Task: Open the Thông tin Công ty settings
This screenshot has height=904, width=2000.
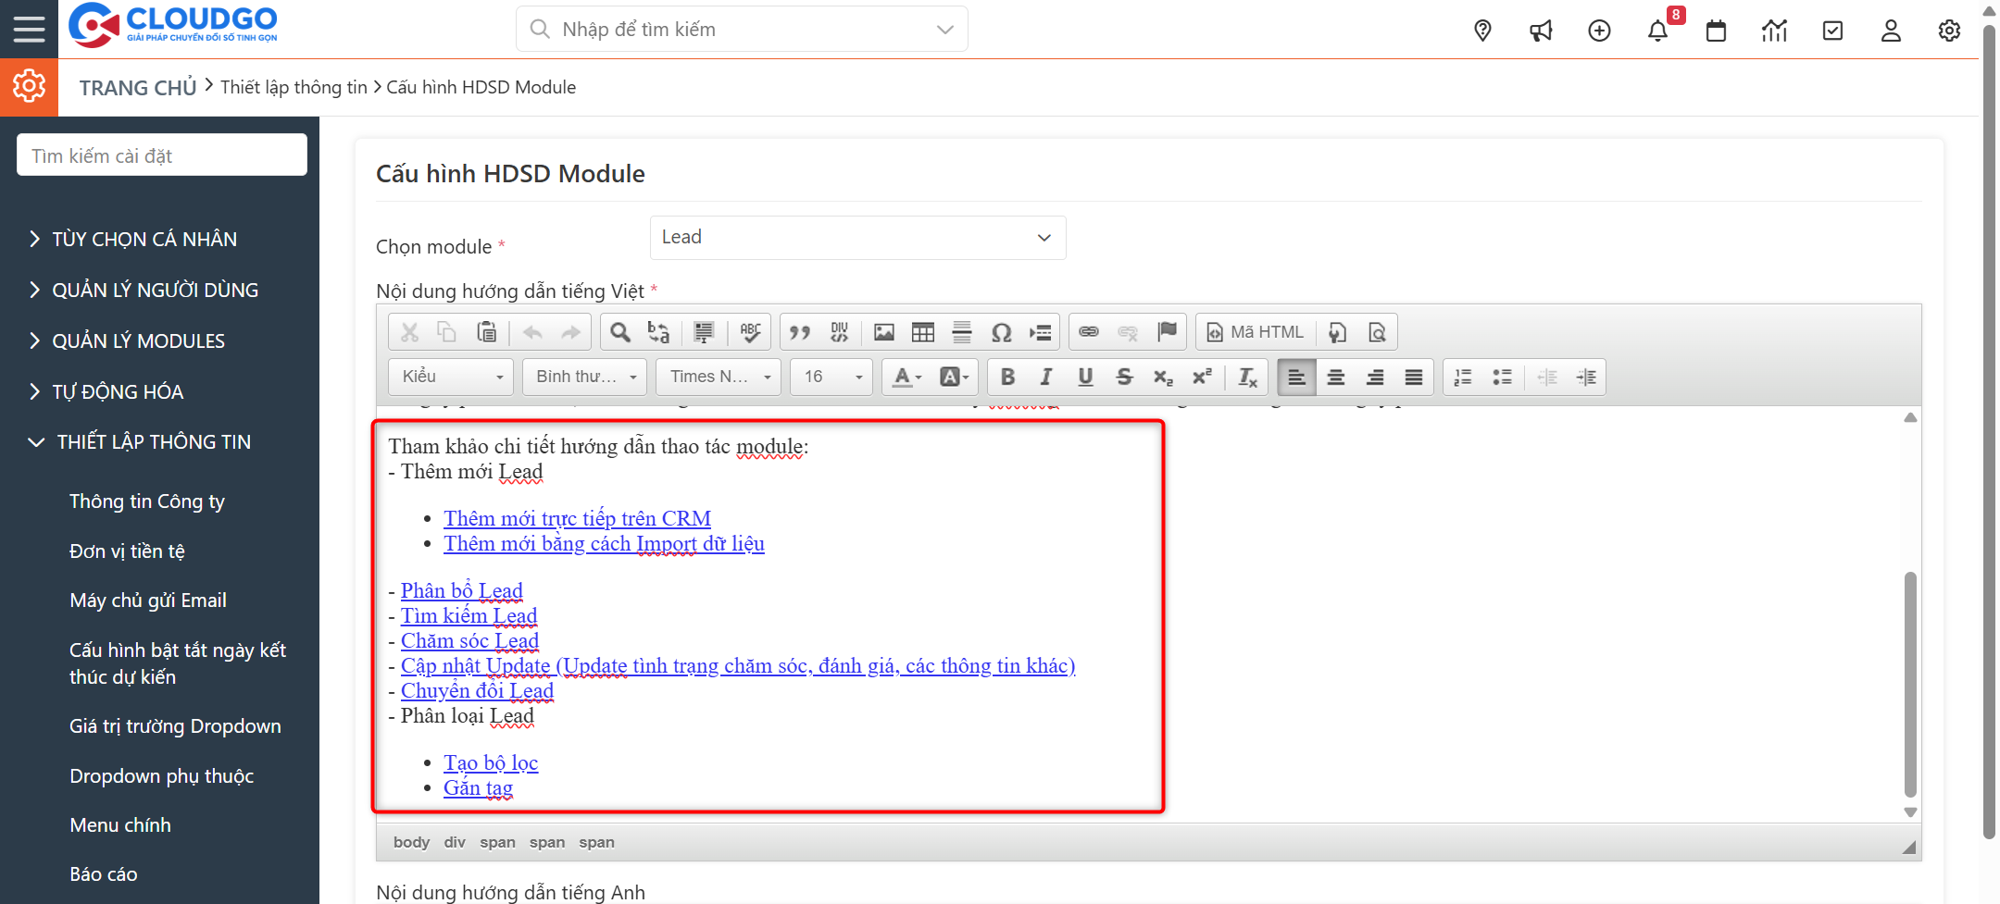Action: tap(147, 501)
